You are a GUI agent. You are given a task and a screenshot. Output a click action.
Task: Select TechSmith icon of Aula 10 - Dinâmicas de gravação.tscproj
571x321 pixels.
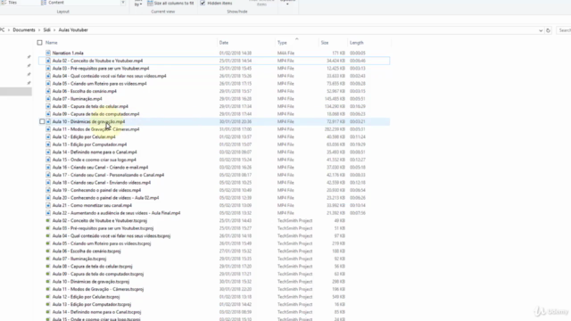tap(48, 282)
